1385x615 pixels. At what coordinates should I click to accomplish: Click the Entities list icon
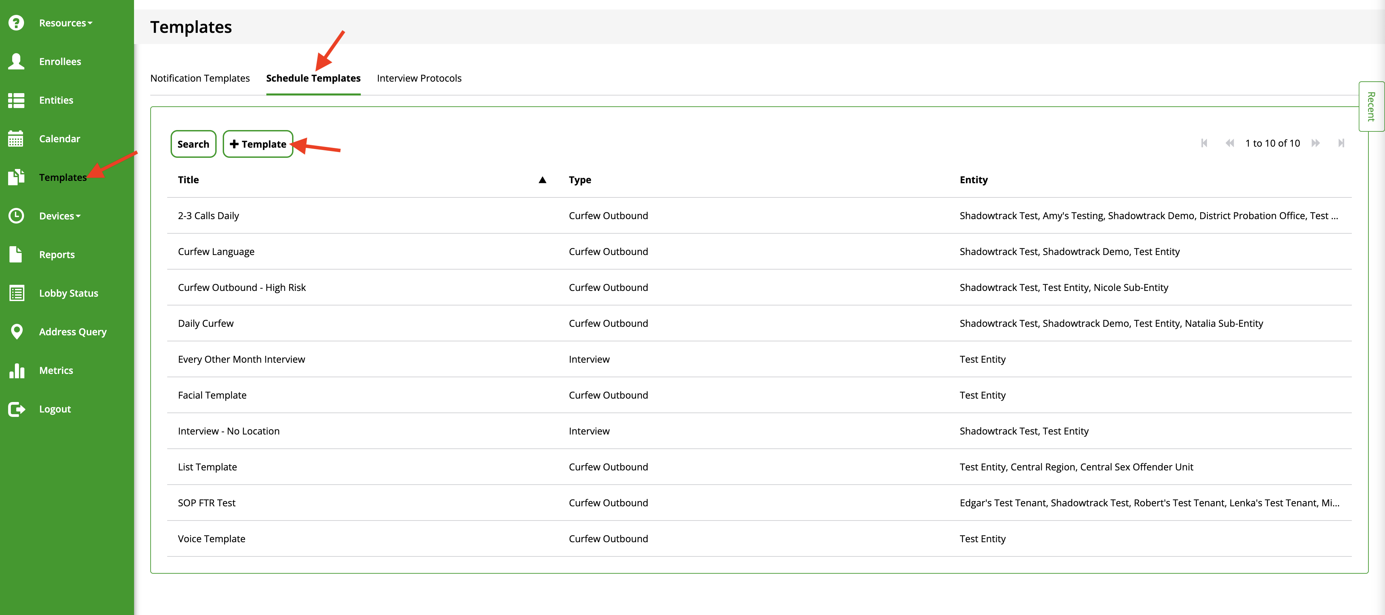coord(16,100)
